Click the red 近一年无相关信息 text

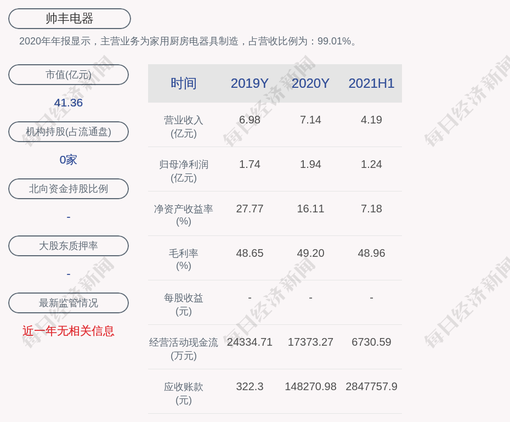[69, 331]
